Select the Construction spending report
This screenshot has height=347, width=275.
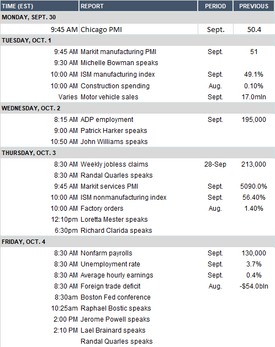tap(115, 86)
